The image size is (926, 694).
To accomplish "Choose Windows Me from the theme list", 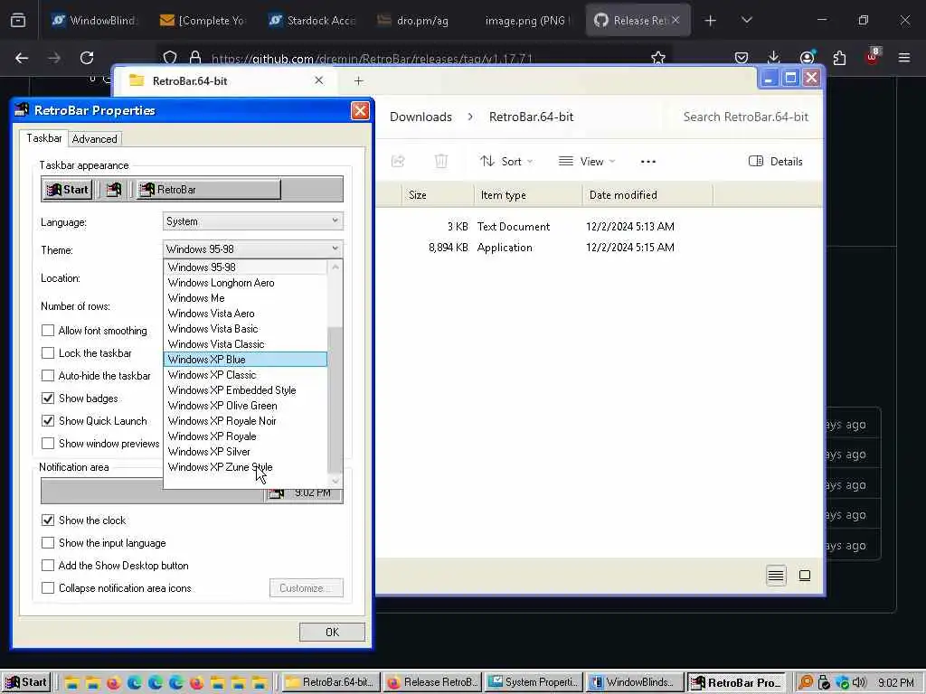I will coord(245,298).
